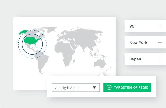Image resolution: width=166 pixels, height=108 pixels.
Task: Click the circled plus icon in green button
Action: pos(109,87)
